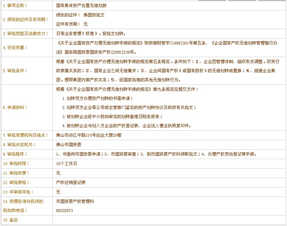This screenshot has width=287, height=226.
Task: Click the label "8. 审批决定机关："
Action: [19, 145]
